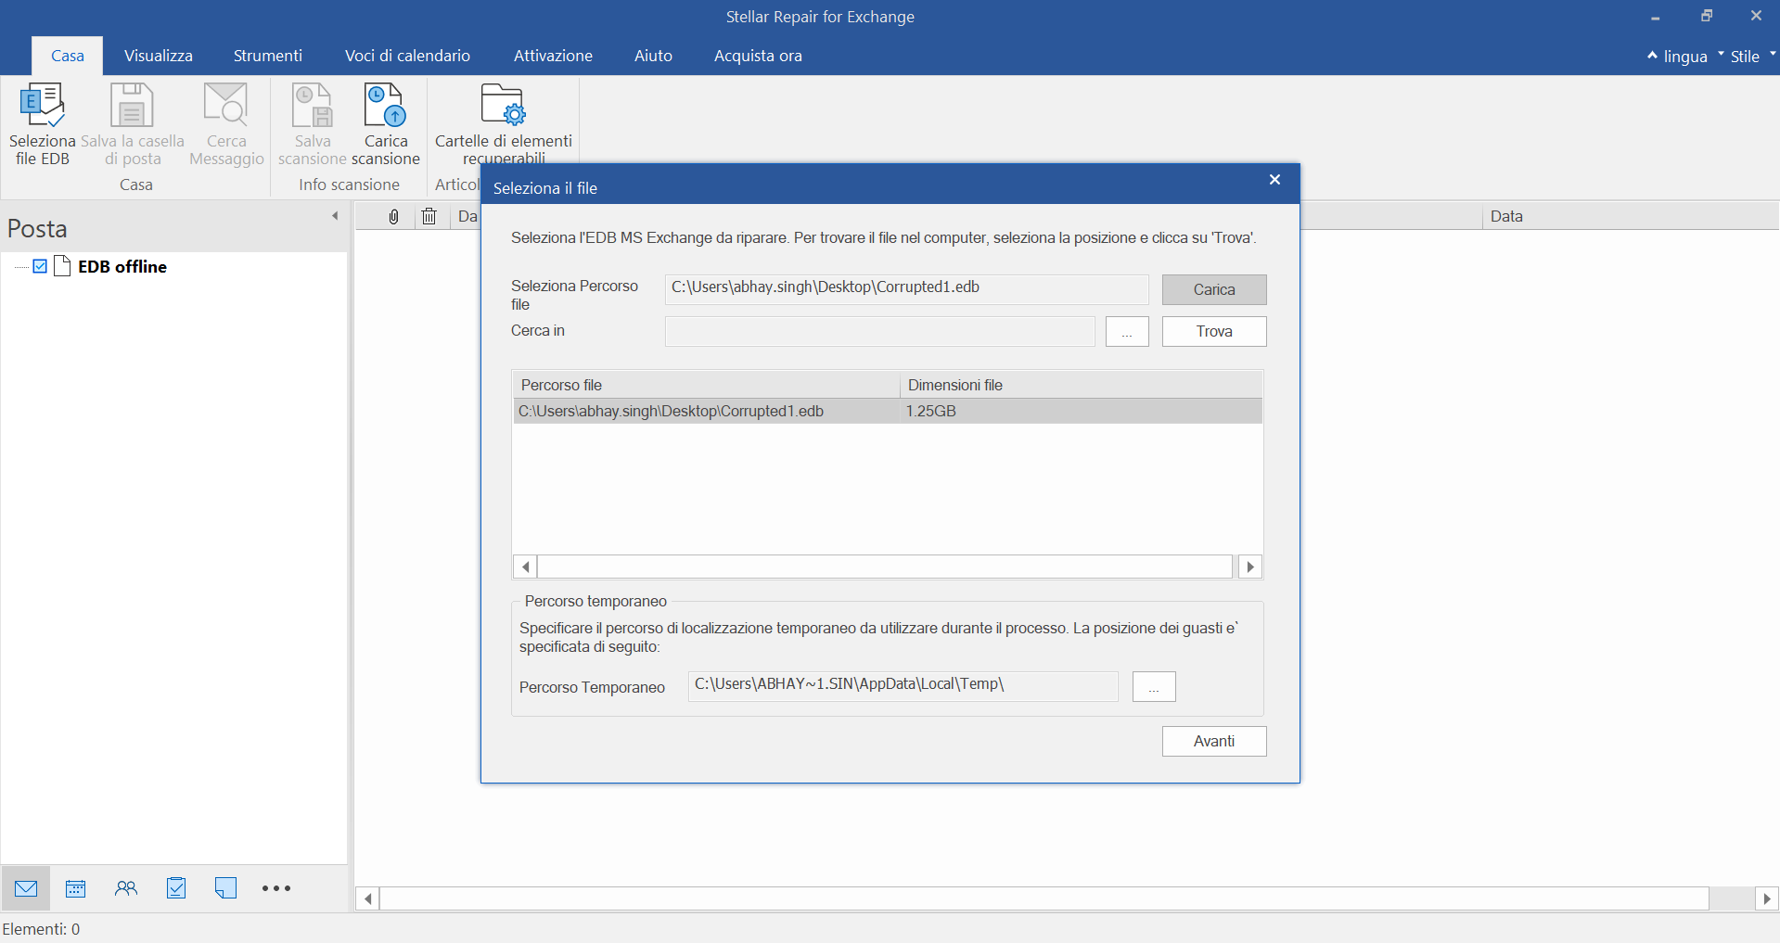Viewport: 1780px width, 943px height.
Task: Click Dimensioni file column header
Action: coord(1082,385)
